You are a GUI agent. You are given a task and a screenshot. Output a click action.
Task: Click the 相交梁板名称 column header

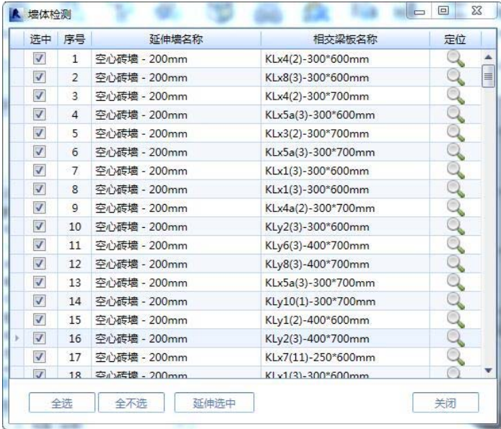[x=345, y=39]
